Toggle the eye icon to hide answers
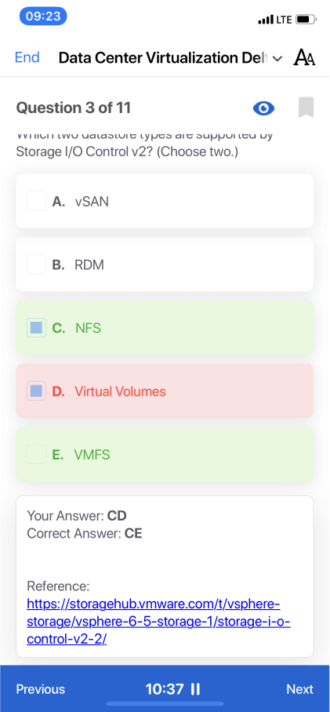This screenshot has height=712, width=330. [x=263, y=108]
